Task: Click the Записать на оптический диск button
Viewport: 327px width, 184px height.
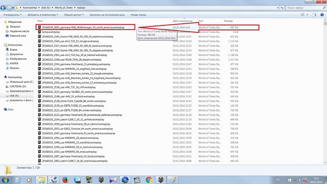Action: 107,15
